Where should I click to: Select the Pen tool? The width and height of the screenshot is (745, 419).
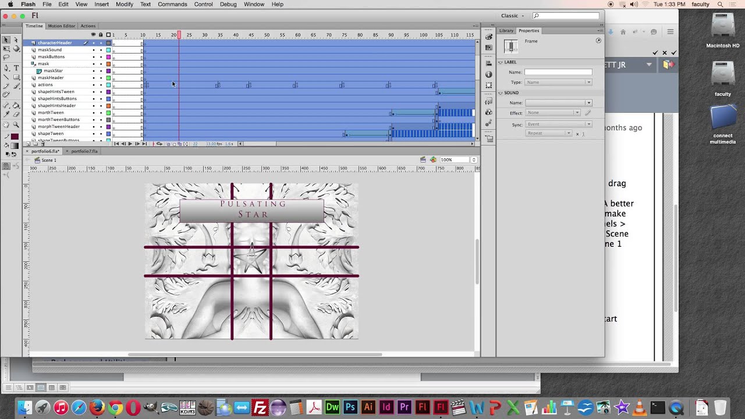pyautogui.click(x=6, y=68)
